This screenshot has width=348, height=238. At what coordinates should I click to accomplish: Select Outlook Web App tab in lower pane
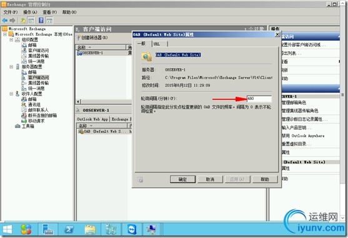click(x=92, y=119)
